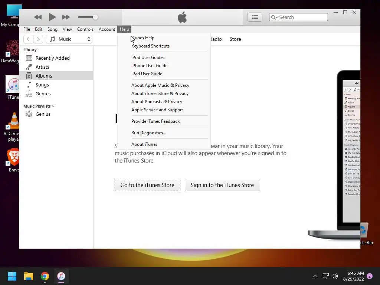The height and width of the screenshot is (285, 380).
Task: Open the clock and date flyout
Action: point(354,276)
